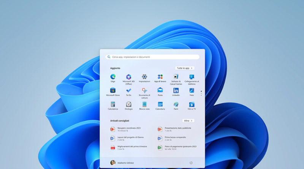The width and height of the screenshot is (304, 169).
Task: Open Edge from pinned apps
Action: pyautogui.click(x=113, y=78)
